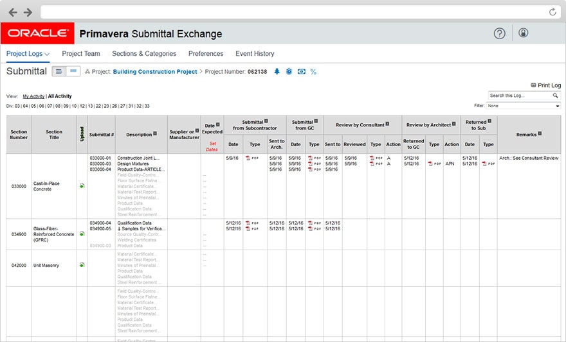Click the APN action value
566x342 pixels.
[450, 164]
